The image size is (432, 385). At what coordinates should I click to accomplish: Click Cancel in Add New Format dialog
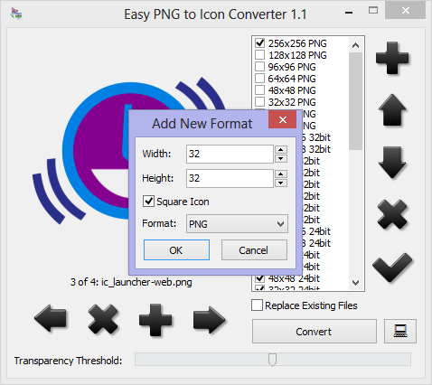(x=254, y=250)
